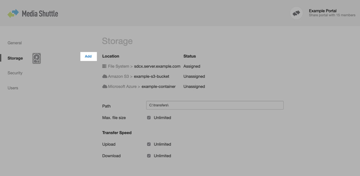360x176 pixels.
Task: Click the Example Portal share icon
Action: point(296,13)
